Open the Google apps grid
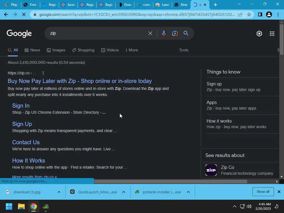This screenshot has width=284, height=213. coord(272,34)
